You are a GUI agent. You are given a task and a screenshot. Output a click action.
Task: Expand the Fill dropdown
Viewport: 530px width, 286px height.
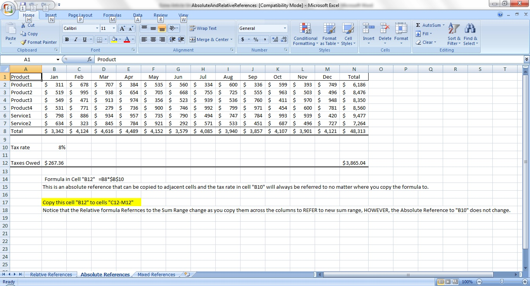431,34
